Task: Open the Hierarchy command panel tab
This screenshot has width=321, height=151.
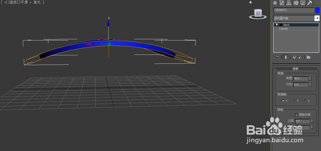Action: pos(289,3)
